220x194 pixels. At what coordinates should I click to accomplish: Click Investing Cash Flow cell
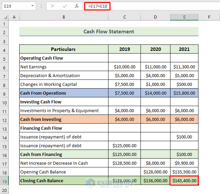64,102
